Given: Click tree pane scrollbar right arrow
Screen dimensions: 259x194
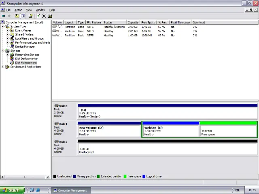Looking at the screenshot, I should pyautogui.click(x=48, y=177).
